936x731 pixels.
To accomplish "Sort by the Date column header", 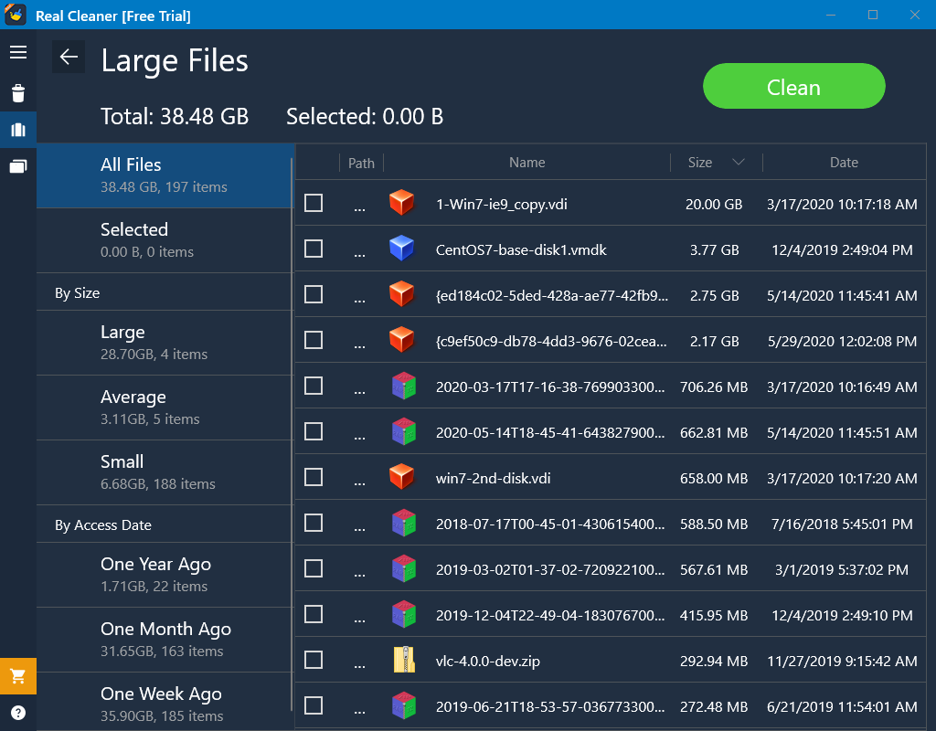I will click(844, 163).
